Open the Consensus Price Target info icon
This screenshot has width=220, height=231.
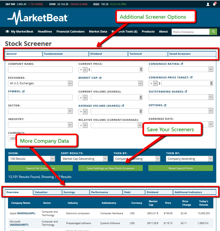[x=191, y=77]
